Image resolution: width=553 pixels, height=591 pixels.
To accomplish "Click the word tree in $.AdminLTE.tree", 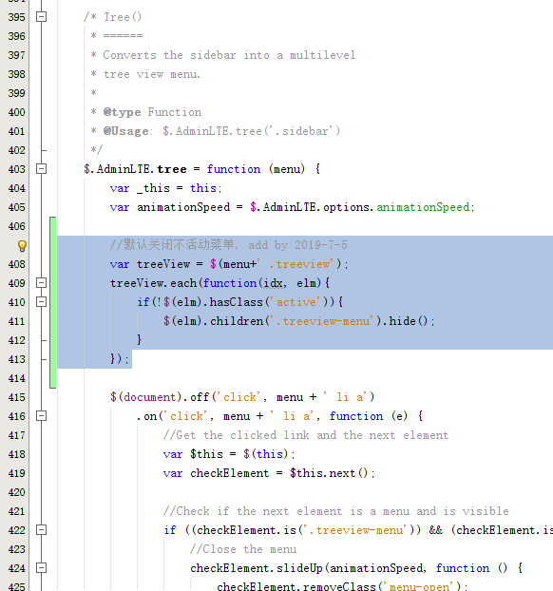I will tap(172, 169).
